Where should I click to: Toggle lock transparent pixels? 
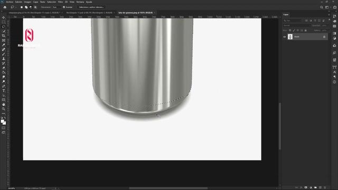[290, 31]
